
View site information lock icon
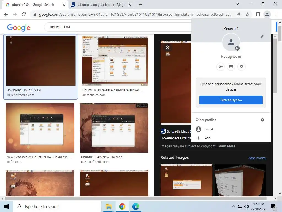(x=35, y=14)
